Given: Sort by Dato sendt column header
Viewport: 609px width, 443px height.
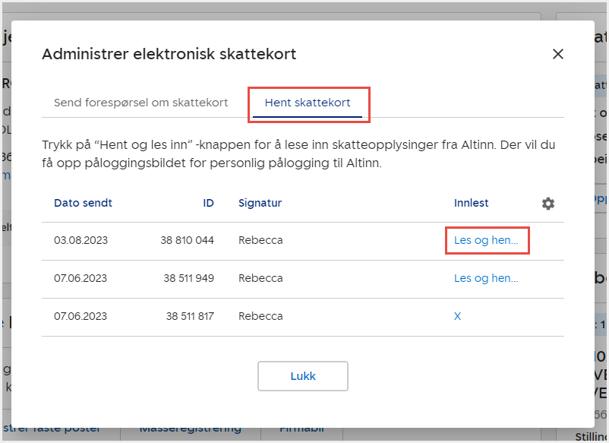Looking at the screenshot, I should [83, 203].
